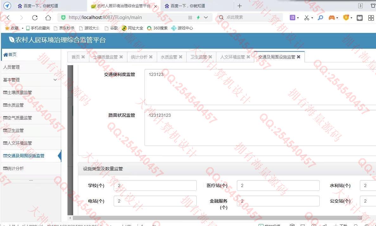The width and height of the screenshot is (376, 226).
Task: Open 谷歌 bookmark
Action: click(111, 28)
